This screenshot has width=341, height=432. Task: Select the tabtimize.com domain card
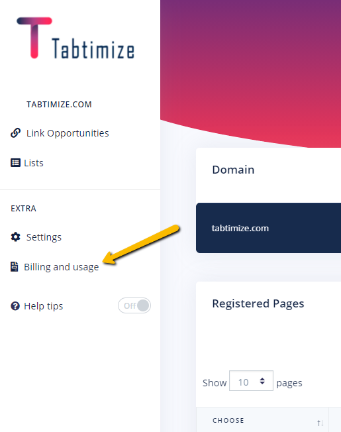click(268, 228)
